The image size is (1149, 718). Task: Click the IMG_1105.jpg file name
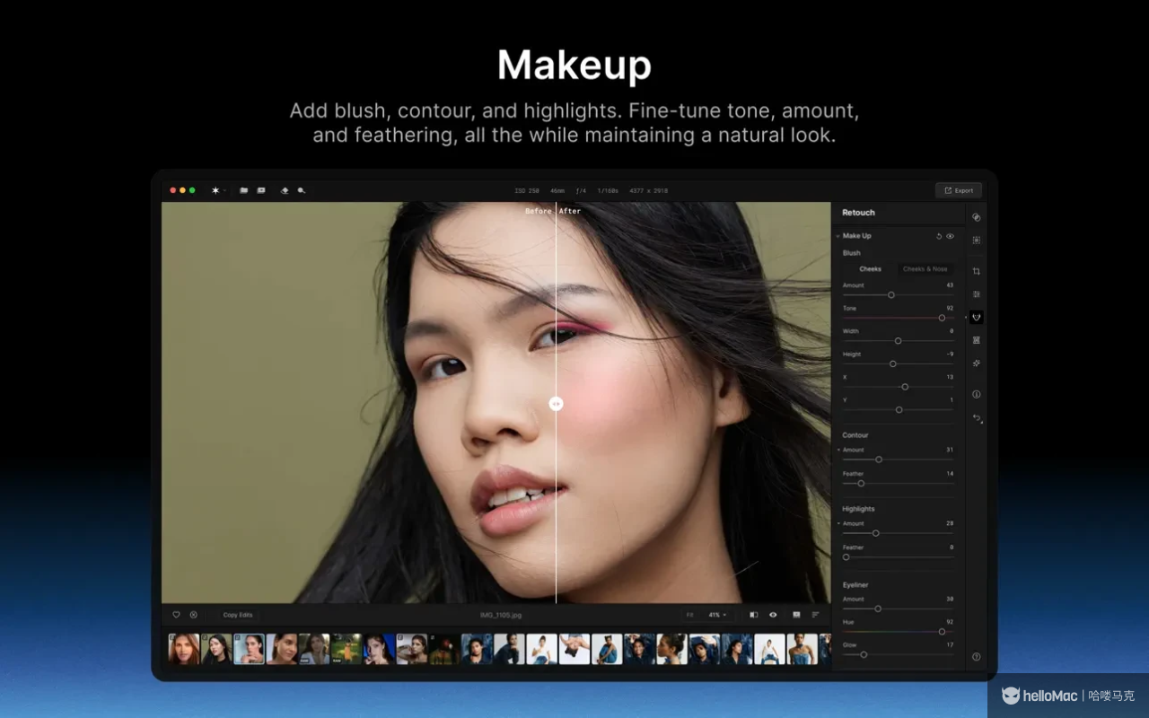point(501,615)
